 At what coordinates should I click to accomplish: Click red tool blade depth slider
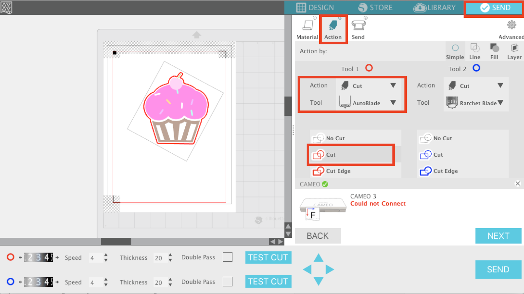[x=38, y=257]
